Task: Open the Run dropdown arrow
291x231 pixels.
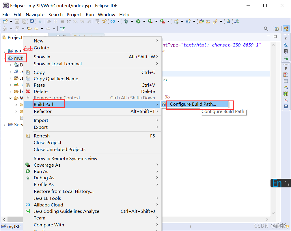Action: click(x=144, y=22)
